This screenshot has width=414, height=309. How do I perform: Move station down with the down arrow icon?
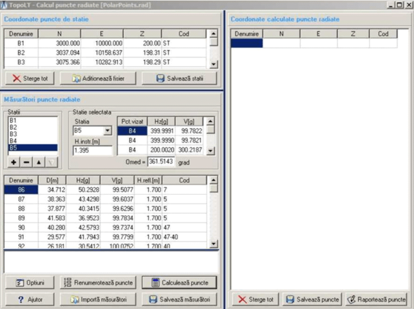(x=51, y=162)
